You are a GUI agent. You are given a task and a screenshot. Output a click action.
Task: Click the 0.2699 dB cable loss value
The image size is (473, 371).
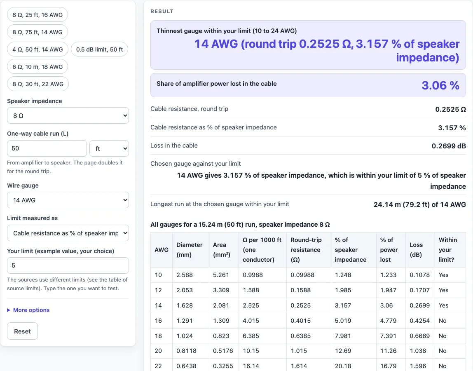click(449, 146)
